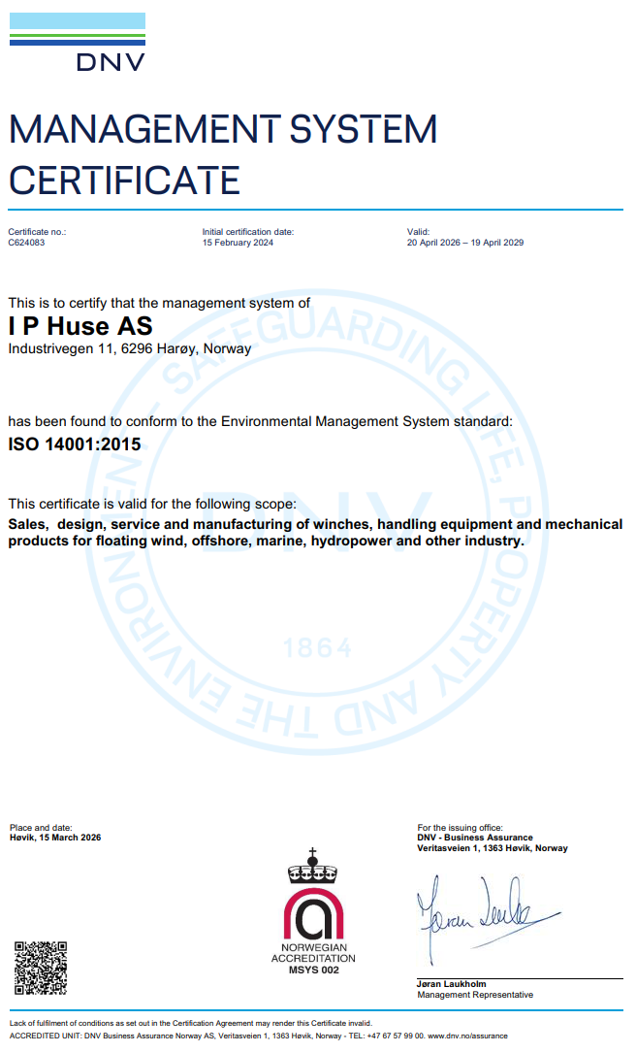Click the QR code image
The image size is (636, 1053).
pyautogui.click(x=41, y=968)
